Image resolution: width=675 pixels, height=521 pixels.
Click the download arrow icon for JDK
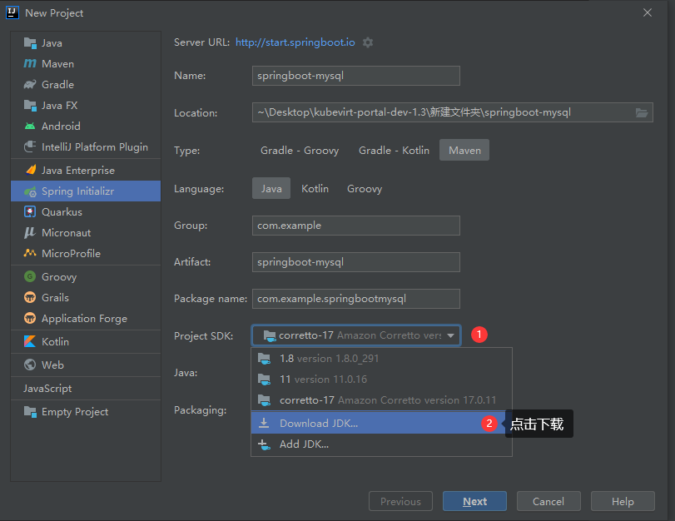click(264, 424)
